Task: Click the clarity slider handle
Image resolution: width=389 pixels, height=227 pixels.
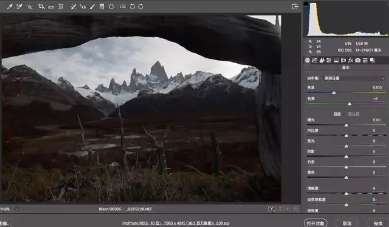Action: pyautogui.click(x=346, y=194)
